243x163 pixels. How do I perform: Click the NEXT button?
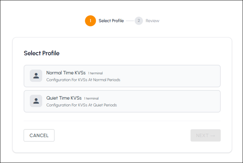click(206, 135)
